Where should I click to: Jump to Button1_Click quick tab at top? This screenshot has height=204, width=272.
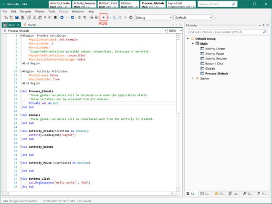click(108, 4)
